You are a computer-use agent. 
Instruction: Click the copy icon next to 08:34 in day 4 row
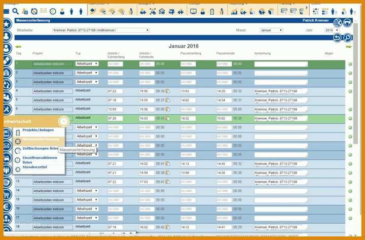(x=168, y=91)
